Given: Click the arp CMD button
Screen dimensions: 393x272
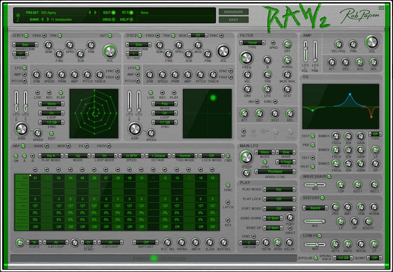Looking at the screenshot, I should 228,156.
